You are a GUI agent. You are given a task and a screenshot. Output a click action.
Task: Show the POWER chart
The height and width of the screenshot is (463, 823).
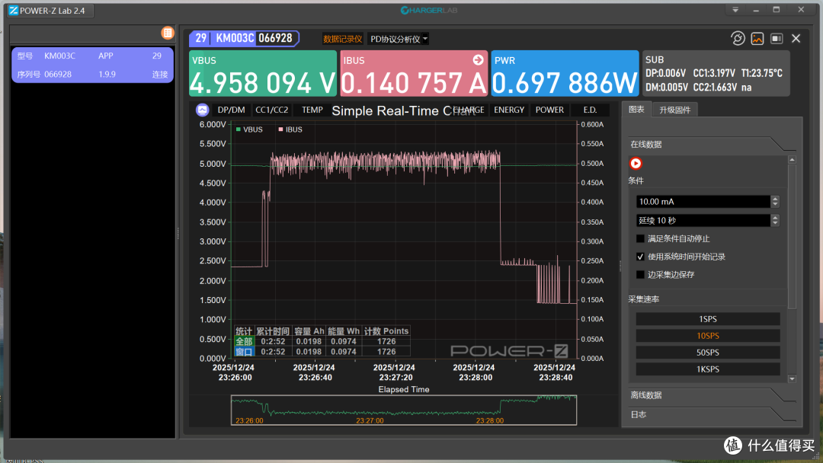[x=549, y=110]
